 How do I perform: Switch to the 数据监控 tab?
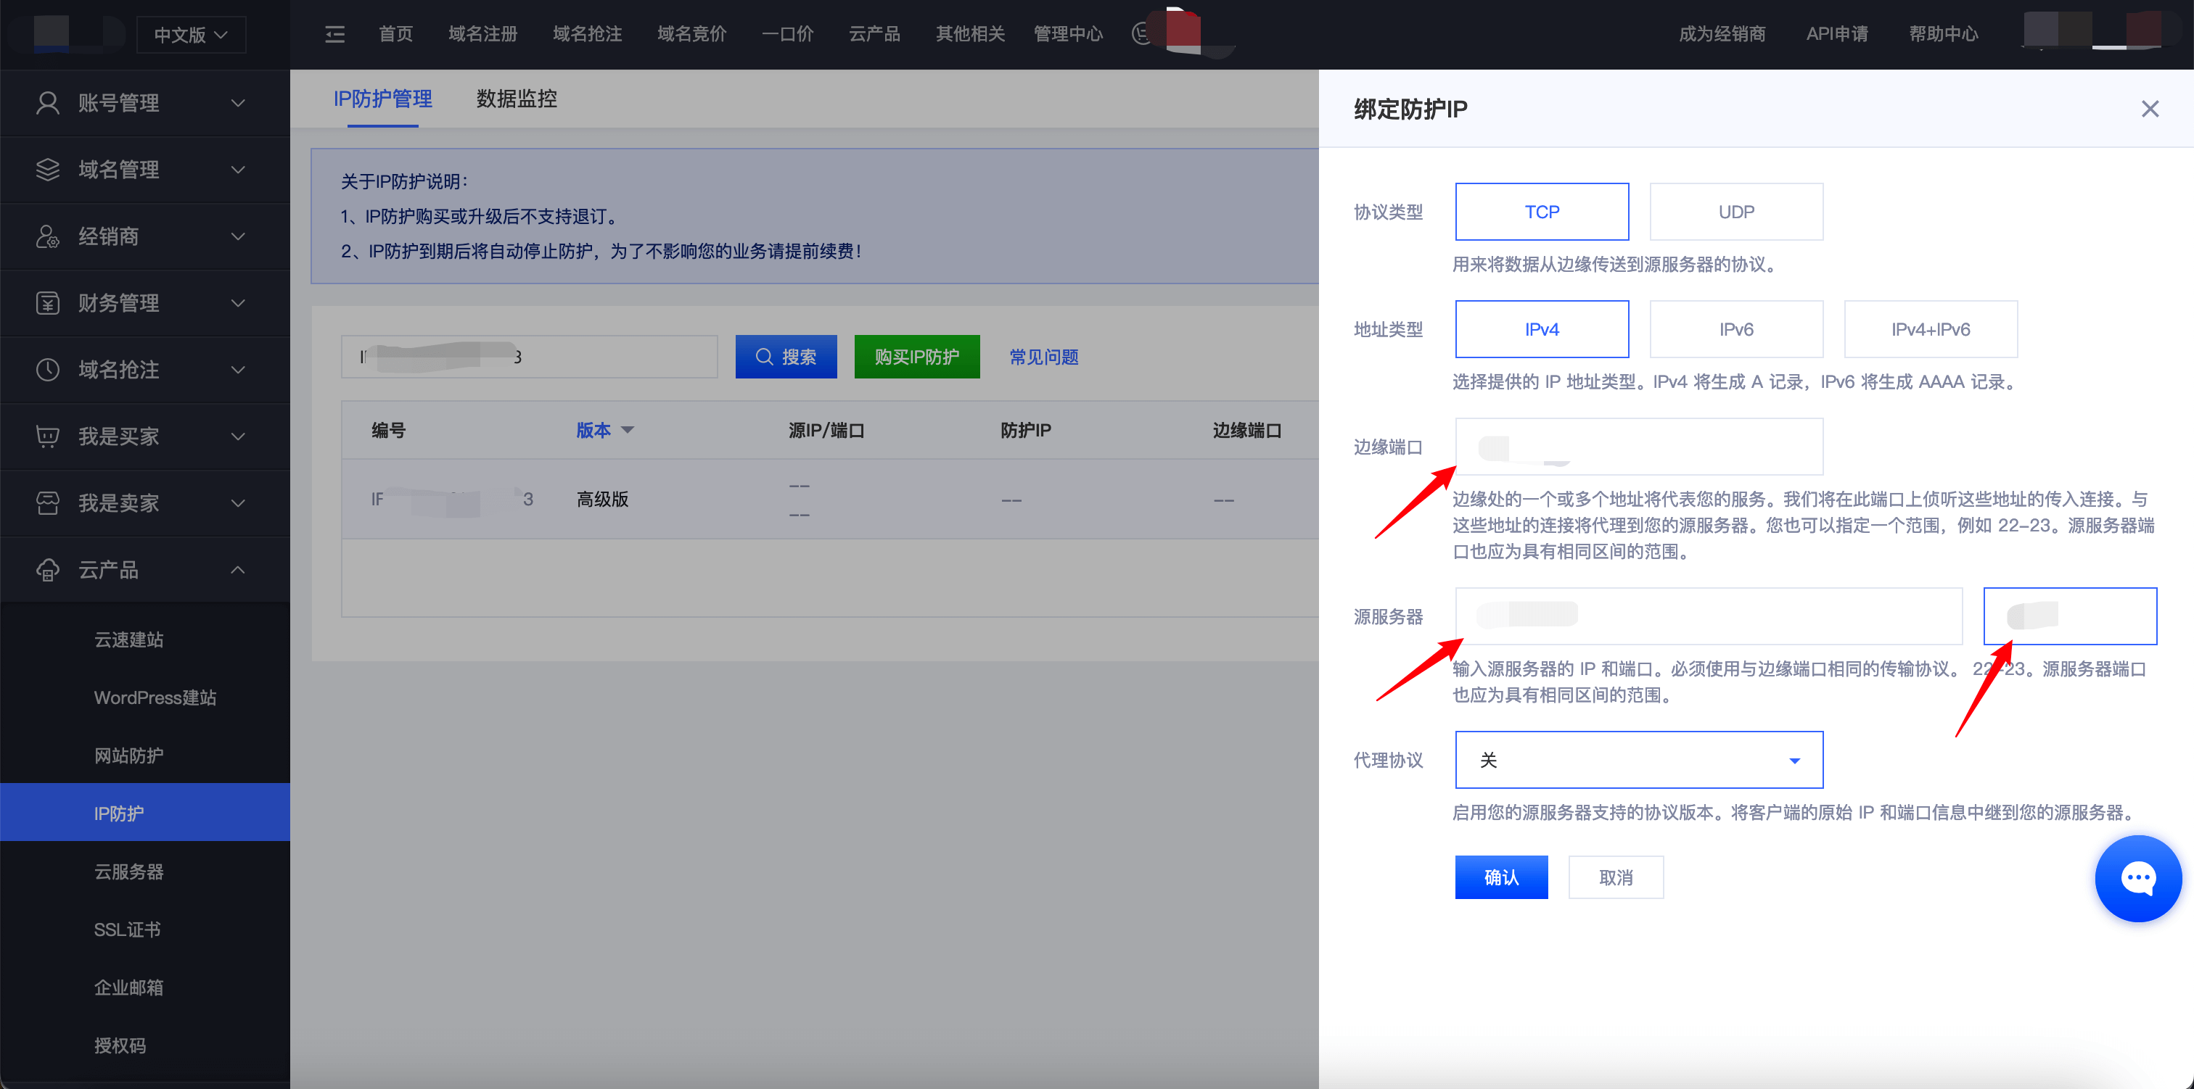point(516,99)
